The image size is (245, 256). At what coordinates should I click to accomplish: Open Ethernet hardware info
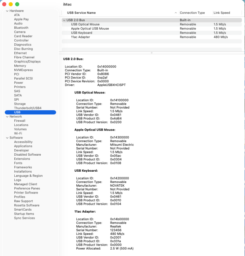(x=20, y=53)
